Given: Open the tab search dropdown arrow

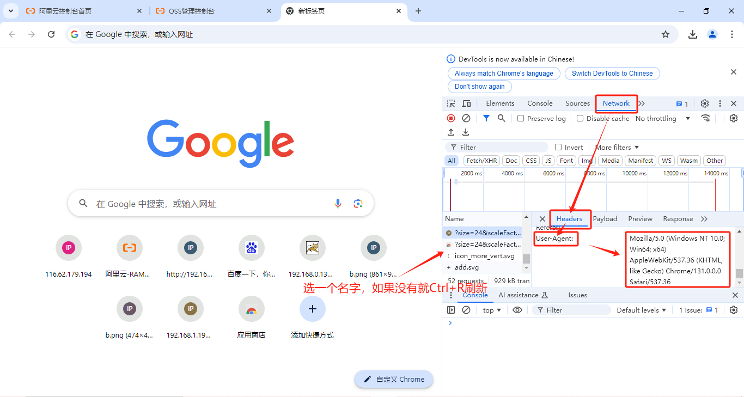Looking at the screenshot, I should click(x=11, y=11).
